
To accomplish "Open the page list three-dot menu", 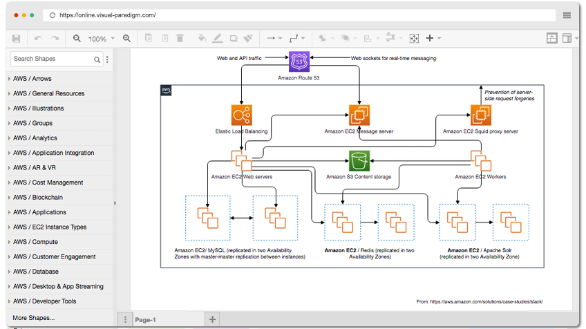I will coord(125,319).
